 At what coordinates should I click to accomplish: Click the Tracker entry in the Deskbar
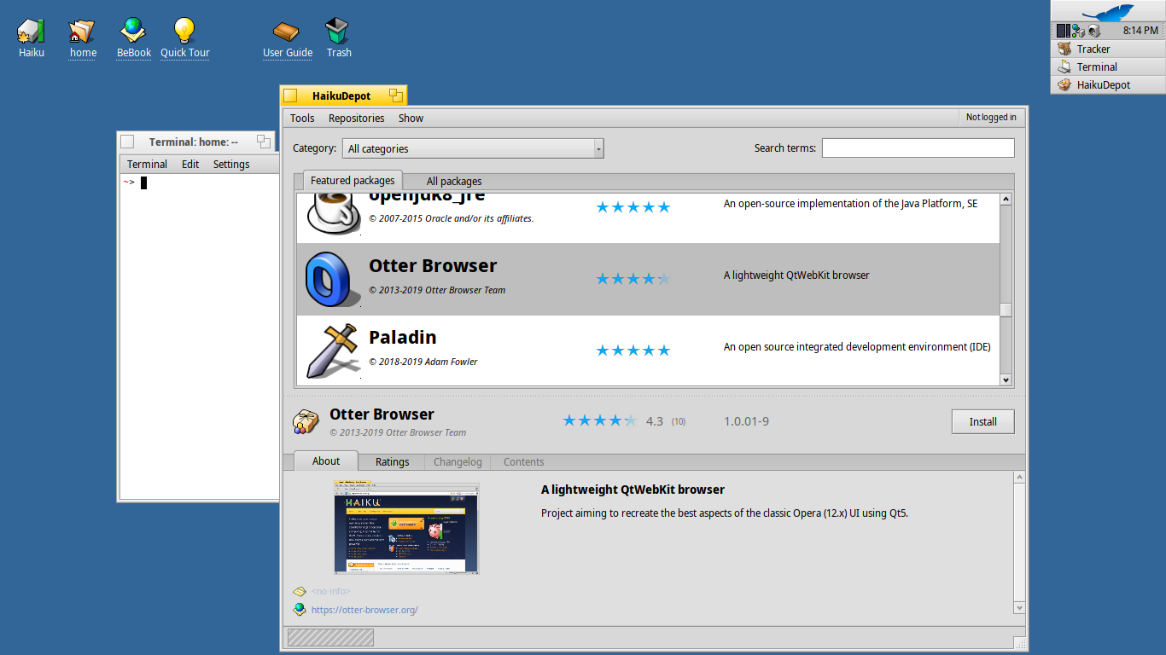[x=1107, y=49]
